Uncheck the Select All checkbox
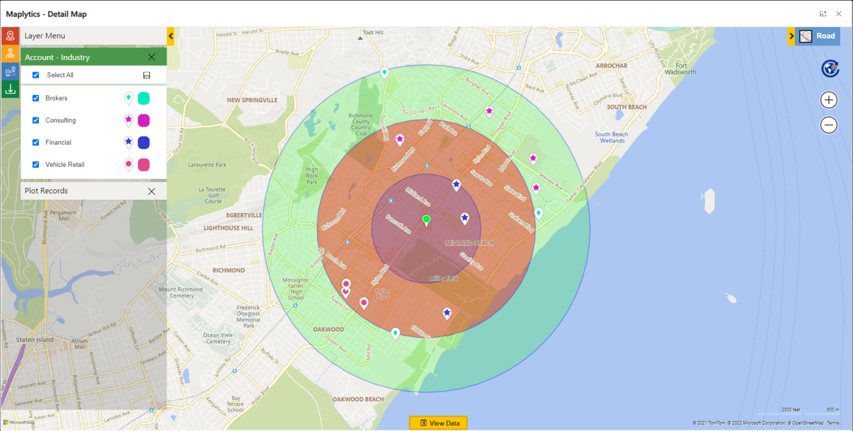This screenshot has height=431, width=853. (36, 74)
